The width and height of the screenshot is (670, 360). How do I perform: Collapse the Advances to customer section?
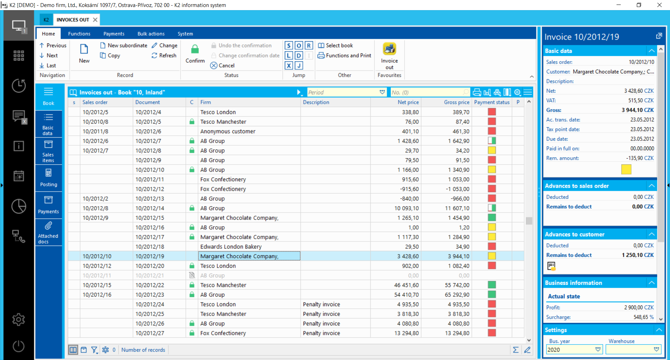coord(651,234)
